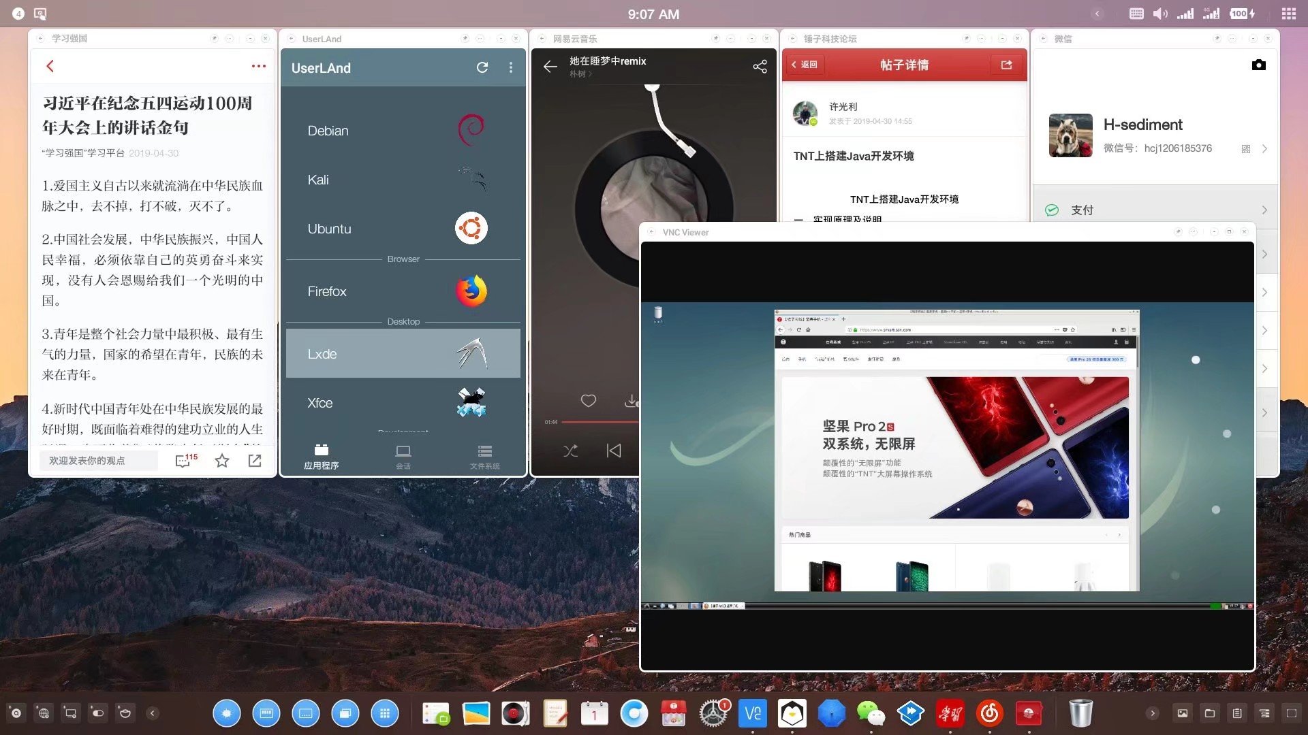The image size is (1308, 735).
Task: Expand the H-sediment profile chevron
Action: click(1264, 148)
